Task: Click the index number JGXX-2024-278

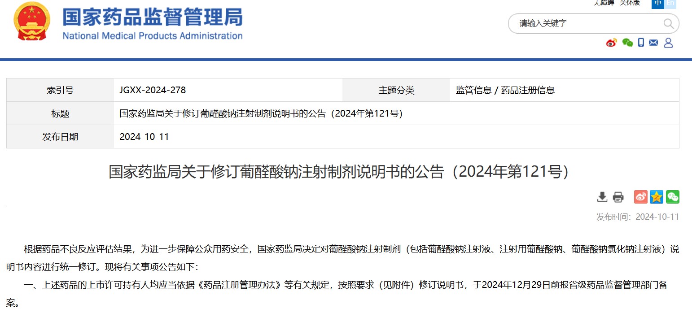Action: point(153,90)
